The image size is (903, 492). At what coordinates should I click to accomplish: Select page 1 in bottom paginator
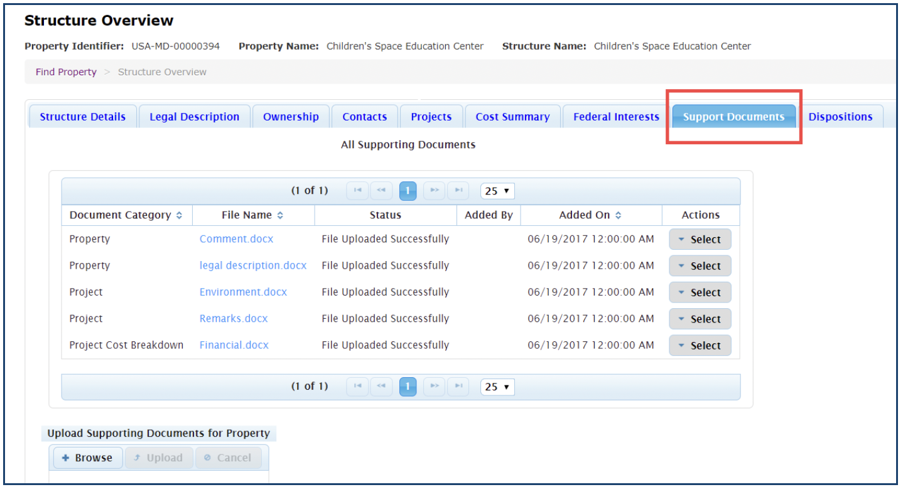[x=408, y=387]
